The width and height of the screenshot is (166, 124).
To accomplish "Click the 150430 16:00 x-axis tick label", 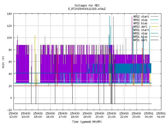I will click(50, 115).
